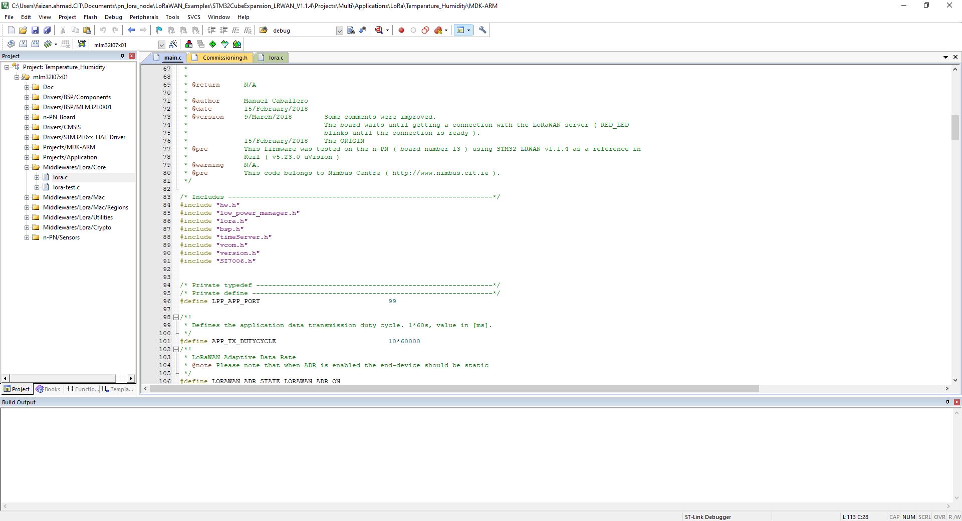Viewport: 962px width, 521px height.
Task: Expand the n-PN_Board folder
Action: [27, 117]
